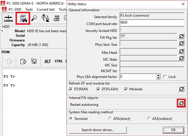Viewport: 188px width, 136px height.
Task: Uncheck the DT(RAM) checkbox
Action: 71,89
